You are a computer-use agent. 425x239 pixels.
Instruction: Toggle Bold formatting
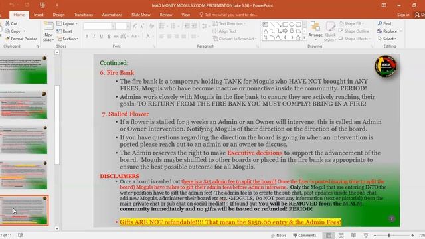coord(87,36)
